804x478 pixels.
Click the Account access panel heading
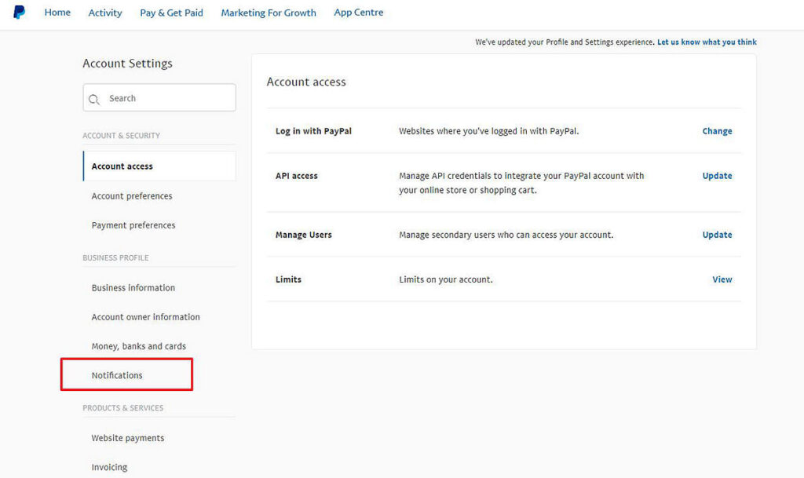point(306,82)
